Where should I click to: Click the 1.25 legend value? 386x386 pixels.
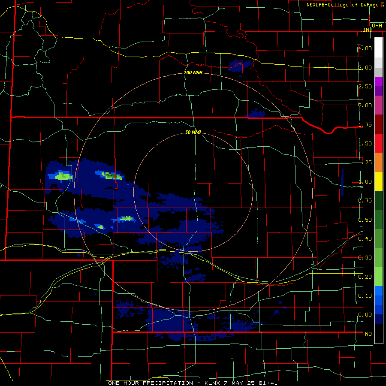pyautogui.click(x=365, y=163)
